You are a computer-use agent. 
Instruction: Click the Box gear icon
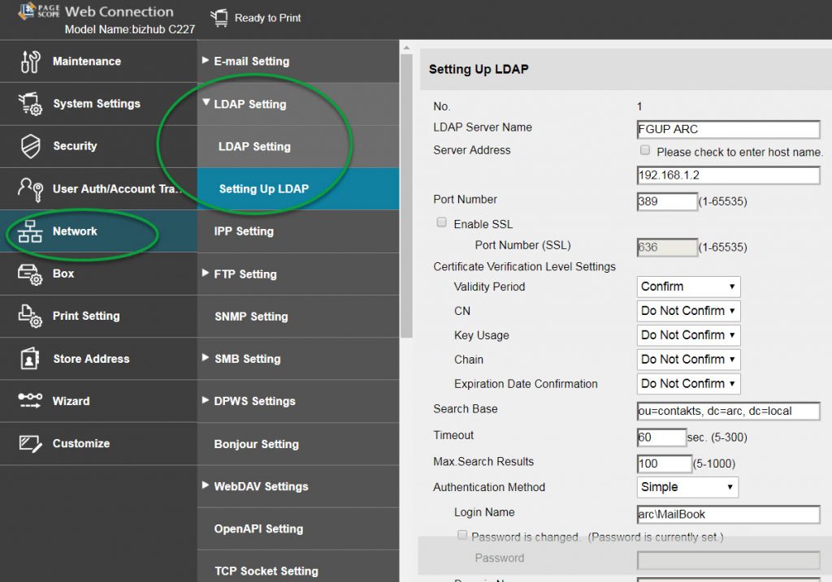30,274
